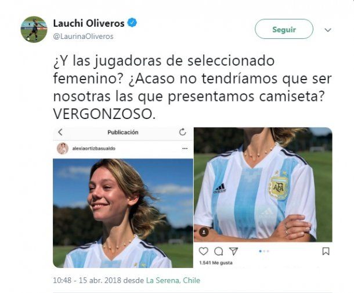Open Lauchi Oliveros profile picture
The height and width of the screenshot is (293, 354).
[x=34, y=30]
